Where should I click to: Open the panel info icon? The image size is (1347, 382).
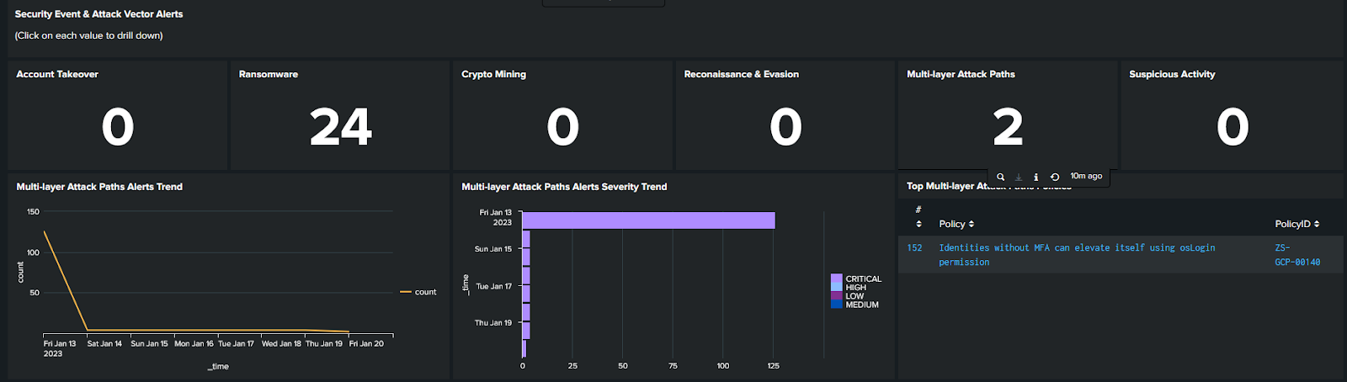(x=1036, y=177)
